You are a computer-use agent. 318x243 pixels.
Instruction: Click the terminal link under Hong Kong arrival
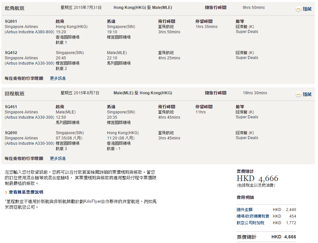click(119, 149)
